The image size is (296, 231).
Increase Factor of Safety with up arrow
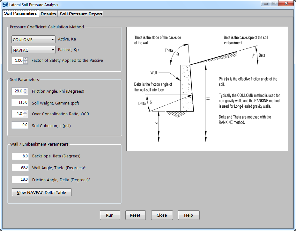[x=26, y=59]
